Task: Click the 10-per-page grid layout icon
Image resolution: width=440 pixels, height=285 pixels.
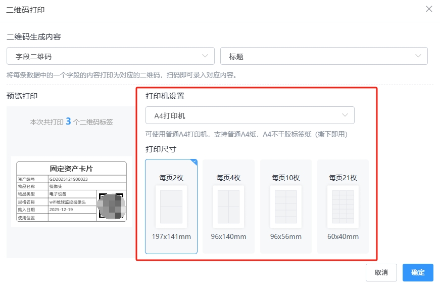Action: [x=285, y=207]
